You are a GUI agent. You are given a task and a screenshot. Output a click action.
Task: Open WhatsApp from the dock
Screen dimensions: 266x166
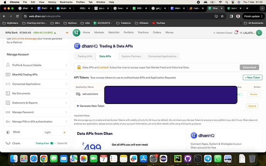(x=218, y=159)
